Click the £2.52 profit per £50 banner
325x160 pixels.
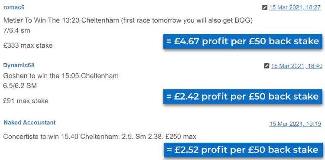tap(243, 150)
